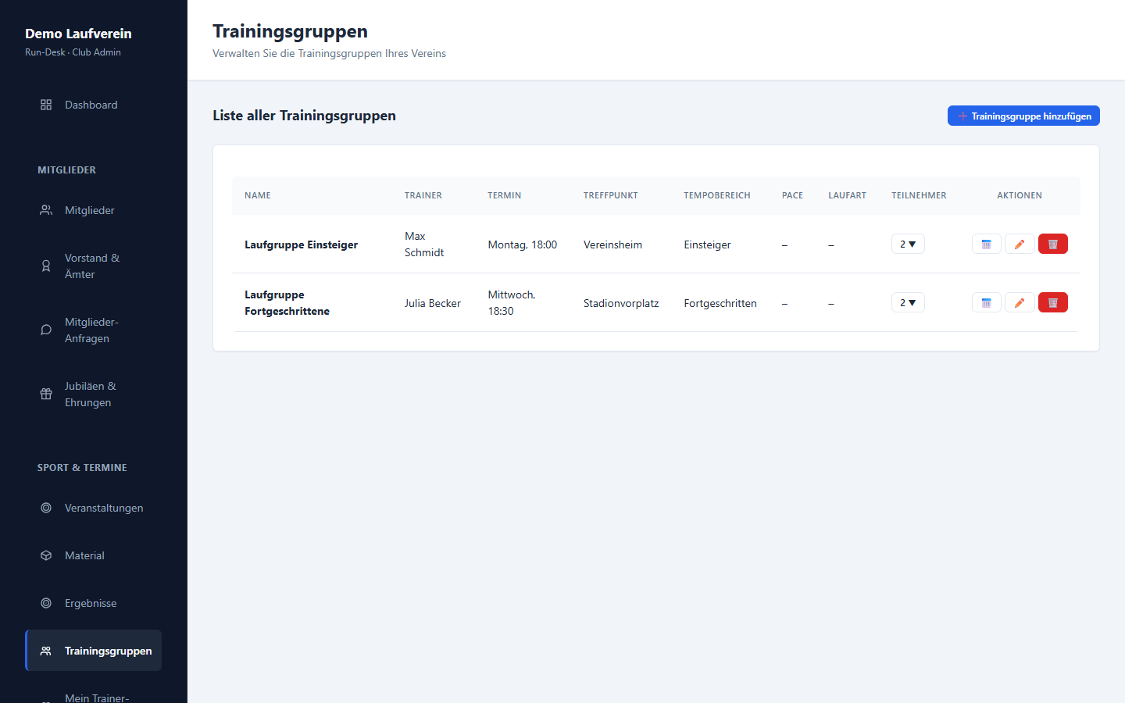Click the Trainingsgruppen group icon

(46, 651)
